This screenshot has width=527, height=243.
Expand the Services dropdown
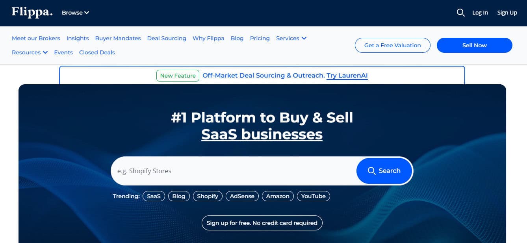point(291,38)
